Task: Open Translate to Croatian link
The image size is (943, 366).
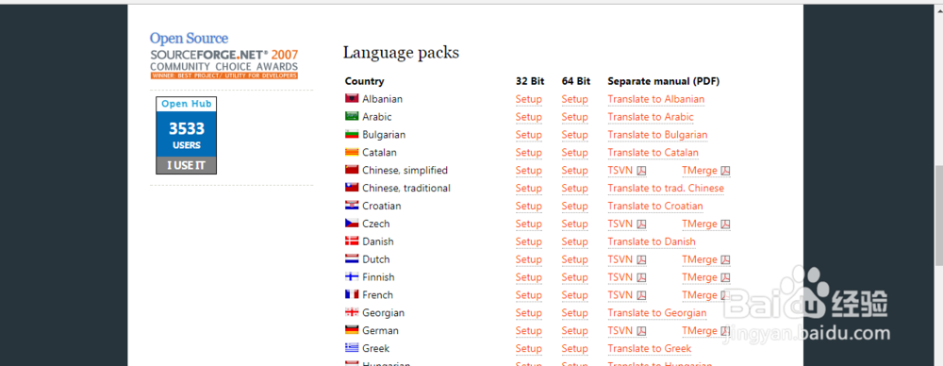Action: [x=655, y=206]
